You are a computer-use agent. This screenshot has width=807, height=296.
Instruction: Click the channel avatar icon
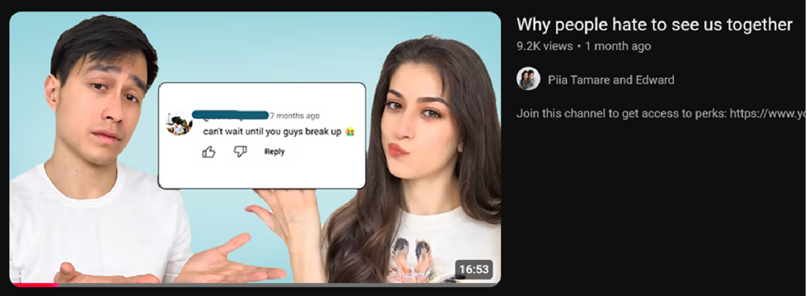click(528, 79)
